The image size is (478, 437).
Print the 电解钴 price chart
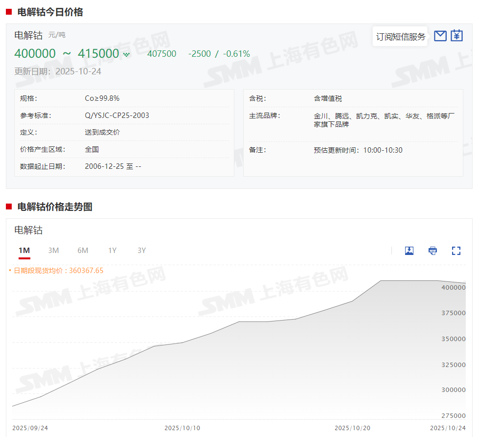point(432,251)
